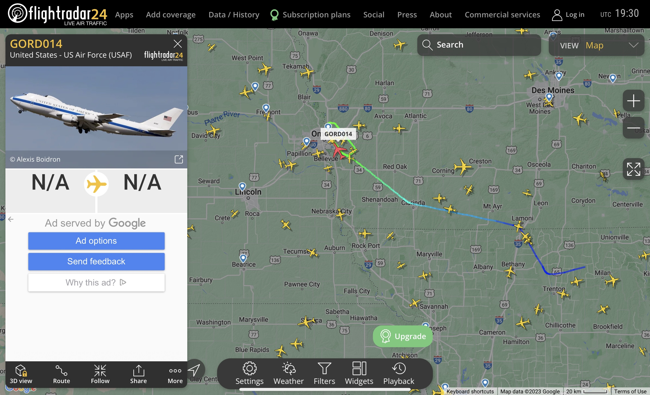
Task: Open the Data / History menu
Action: coord(234,14)
